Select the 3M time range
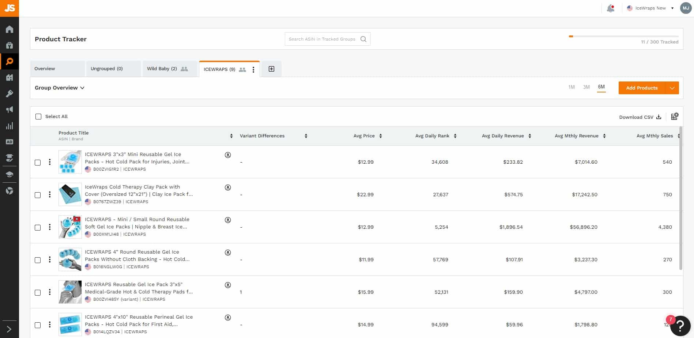Viewport: 694px width, 338px height. pyautogui.click(x=586, y=87)
